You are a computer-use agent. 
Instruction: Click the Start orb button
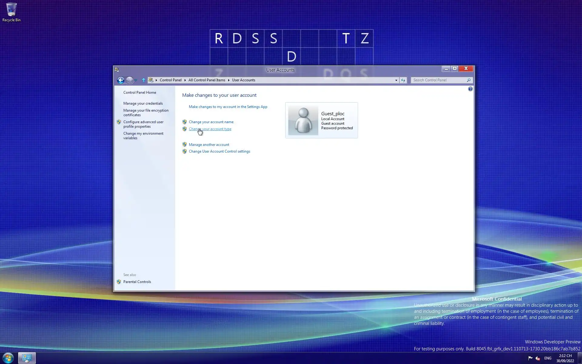(8, 358)
